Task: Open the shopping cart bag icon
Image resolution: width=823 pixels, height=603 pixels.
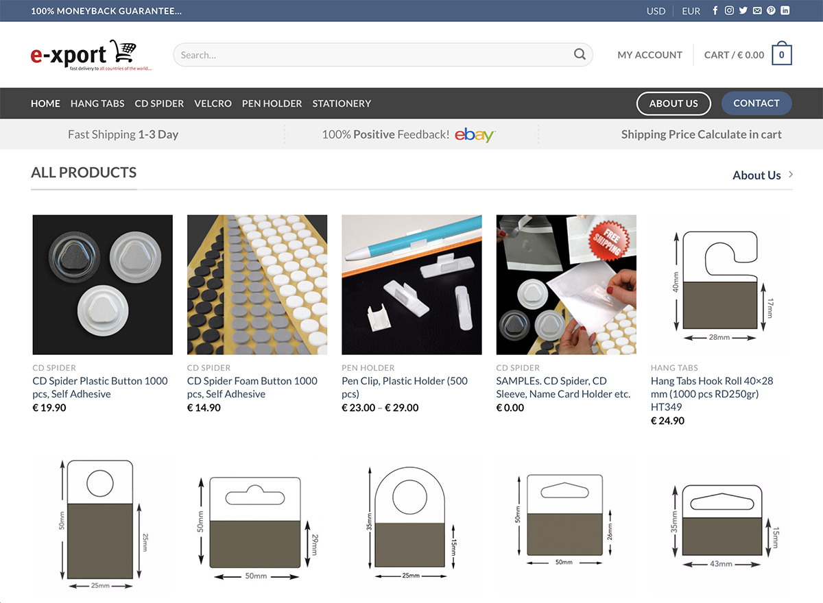Action: pos(781,55)
